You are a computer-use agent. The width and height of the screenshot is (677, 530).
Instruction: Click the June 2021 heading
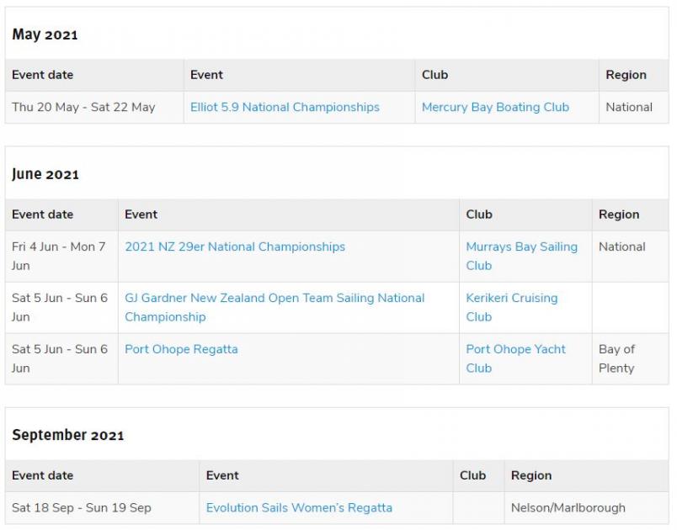coord(45,174)
